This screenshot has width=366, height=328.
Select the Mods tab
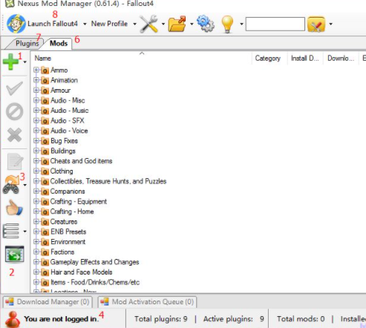pyautogui.click(x=59, y=43)
